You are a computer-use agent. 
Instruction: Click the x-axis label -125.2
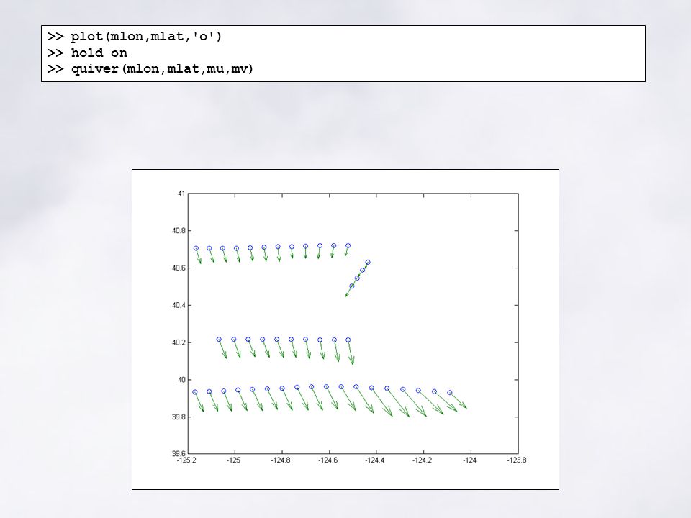click(186, 460)
